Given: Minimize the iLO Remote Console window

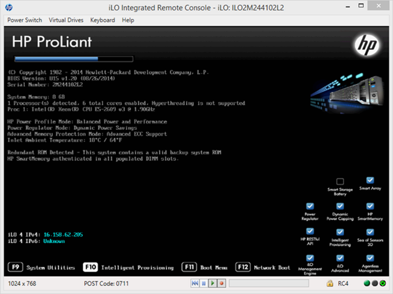Looking at the screenshot, I should point(348,7).
